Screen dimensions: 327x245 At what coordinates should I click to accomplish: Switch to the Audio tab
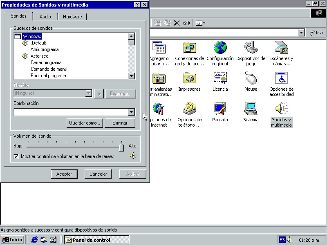click(45, 17)
